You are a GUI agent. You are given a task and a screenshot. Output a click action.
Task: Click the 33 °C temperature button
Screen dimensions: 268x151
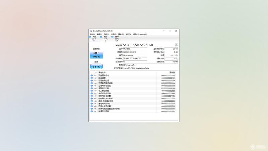coord(96,66)
